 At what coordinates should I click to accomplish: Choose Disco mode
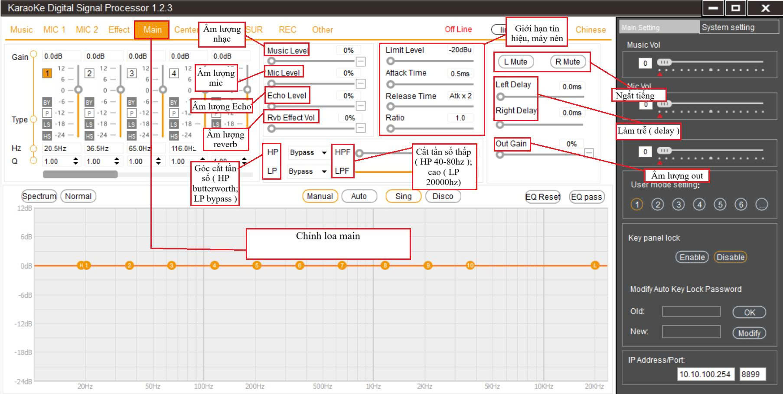(443, 196)
